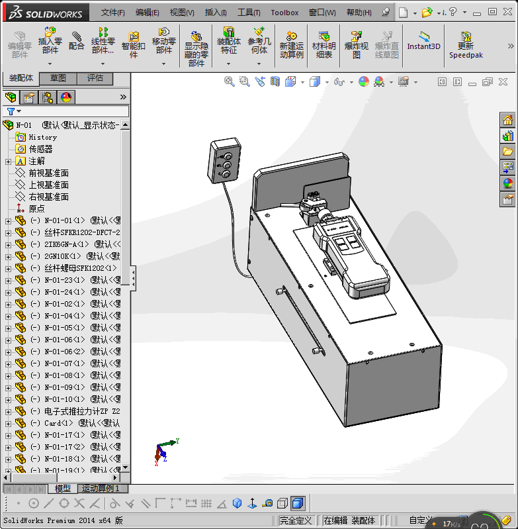Click Insert Components (插入零部件) tool
The image size is (518, 529).
(x=50, y=41)
